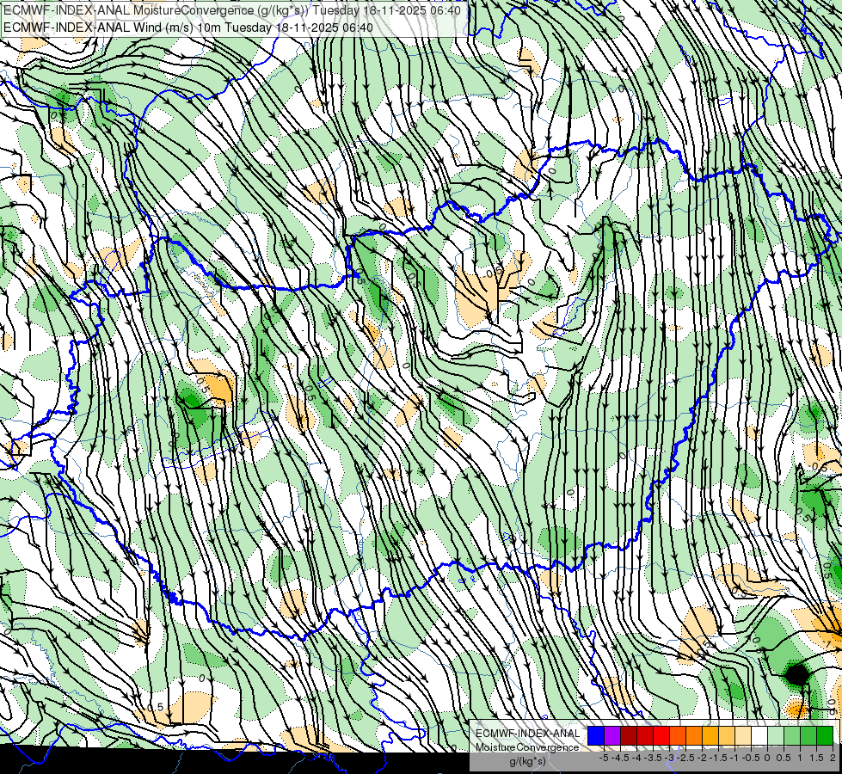Click the black dot convergence maximum on map
Screen dimensions: 842x774
797,674
